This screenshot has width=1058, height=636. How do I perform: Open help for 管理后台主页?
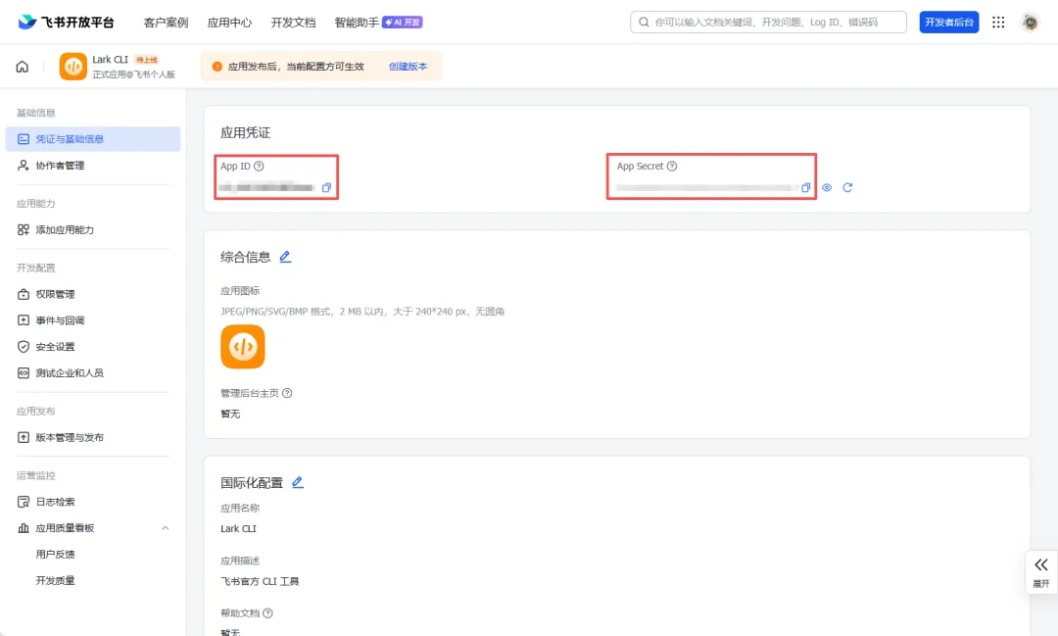[x=287, y=393]
